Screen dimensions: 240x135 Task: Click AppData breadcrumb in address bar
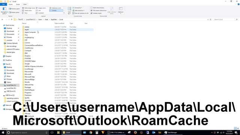pos(54,19)
